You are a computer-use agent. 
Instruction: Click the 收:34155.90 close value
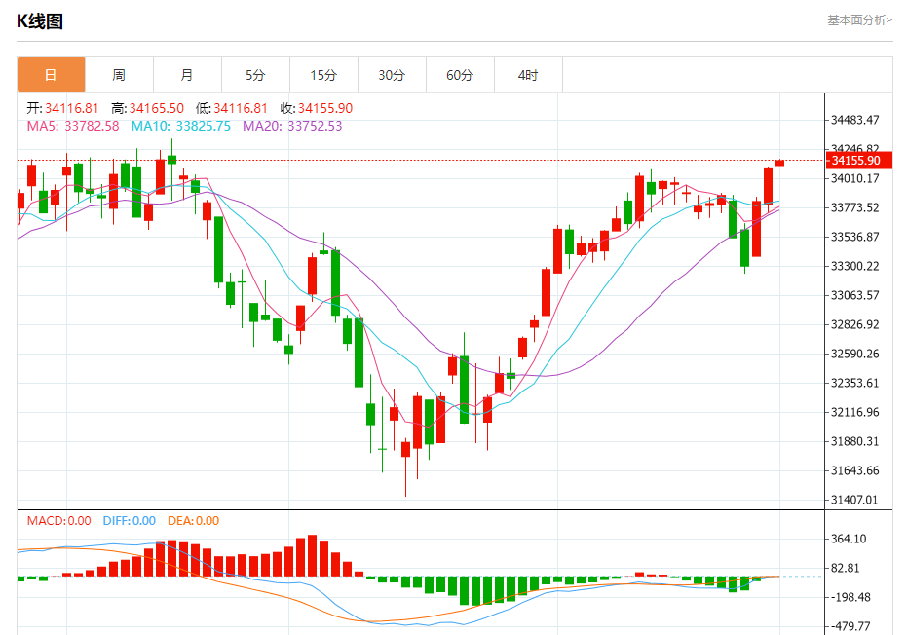coord(317,108)
